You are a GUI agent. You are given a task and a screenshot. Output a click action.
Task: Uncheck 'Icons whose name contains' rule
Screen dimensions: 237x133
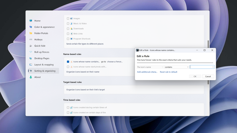[x=68, y=62]
